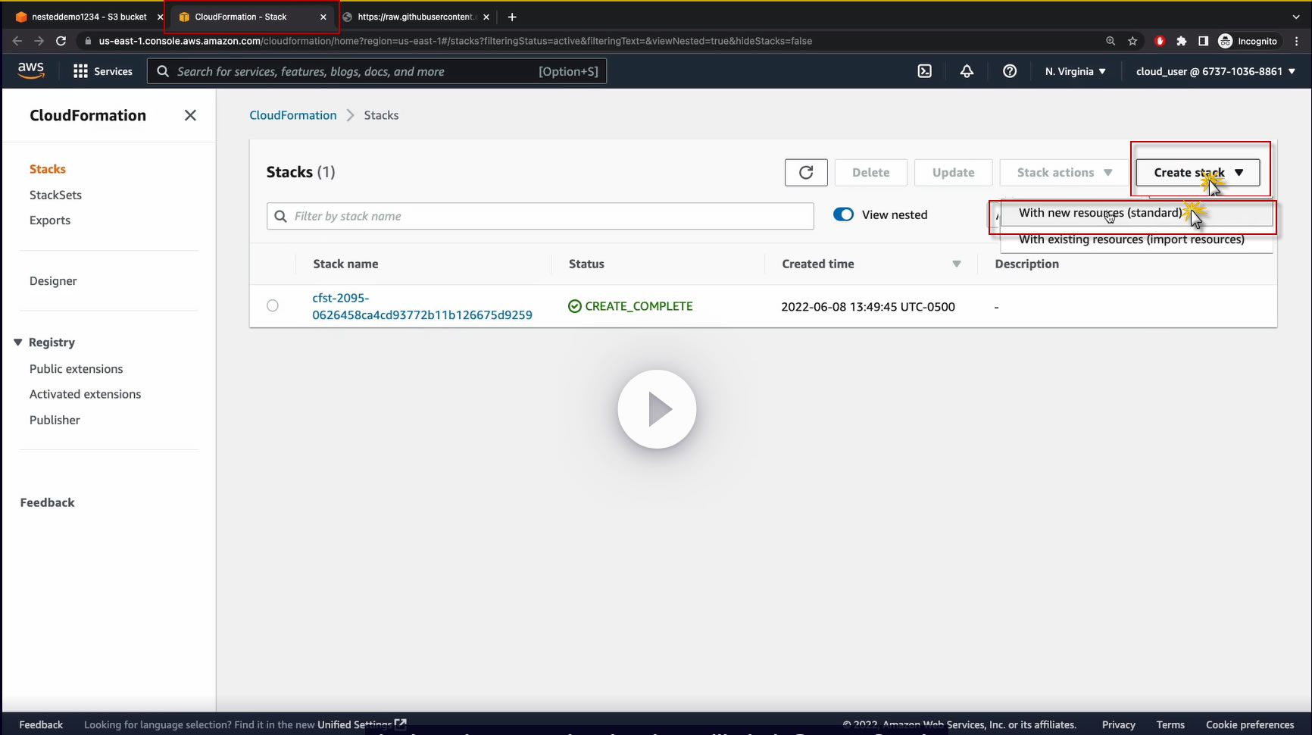Image resolution: width=1312 pixels, height=735 pixels.
Task: Play the video overlay
Action: (657, 409)
